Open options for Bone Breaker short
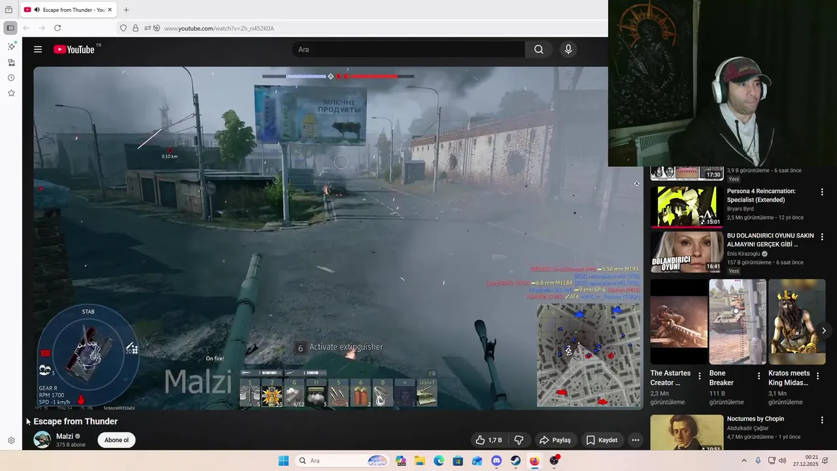Image resolution: width=837 pixels, height=471 pixels. 759,375
